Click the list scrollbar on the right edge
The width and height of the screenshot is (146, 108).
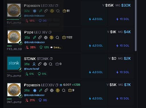[x=136, y=25]
